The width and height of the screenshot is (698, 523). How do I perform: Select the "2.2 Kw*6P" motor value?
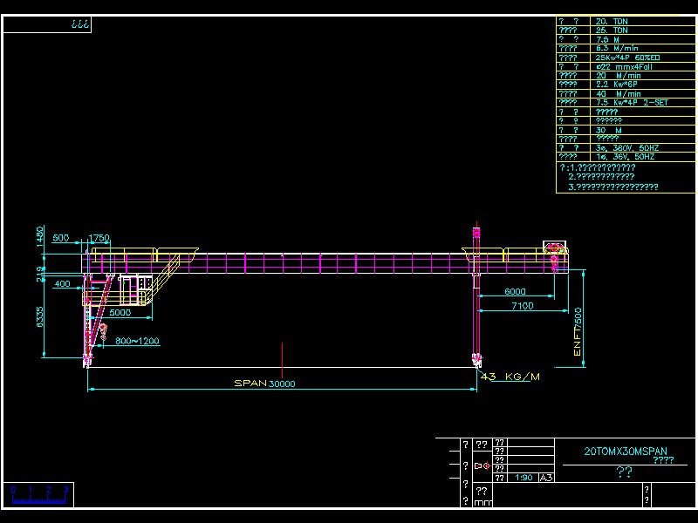pyautogui.click(x=615, y=83)
